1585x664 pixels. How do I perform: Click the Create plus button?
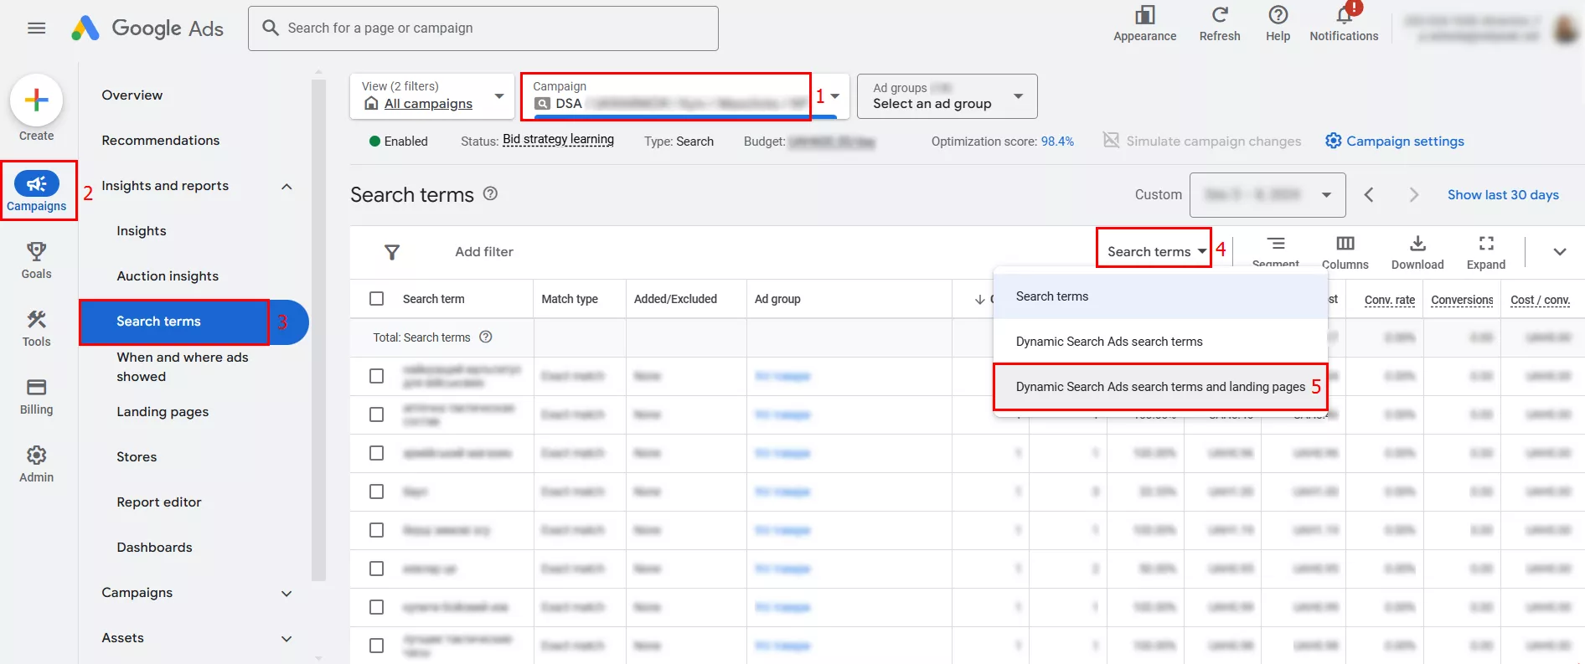click(36, 100)
